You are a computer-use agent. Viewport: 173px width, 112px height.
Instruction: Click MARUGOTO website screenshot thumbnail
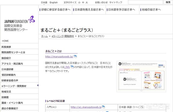(x=141, y=76)
